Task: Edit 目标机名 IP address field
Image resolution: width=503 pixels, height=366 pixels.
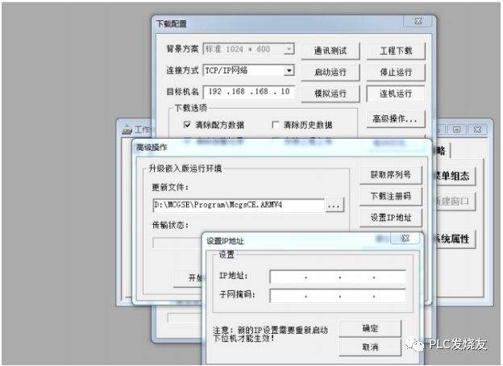Action: (x=248, y=92)
